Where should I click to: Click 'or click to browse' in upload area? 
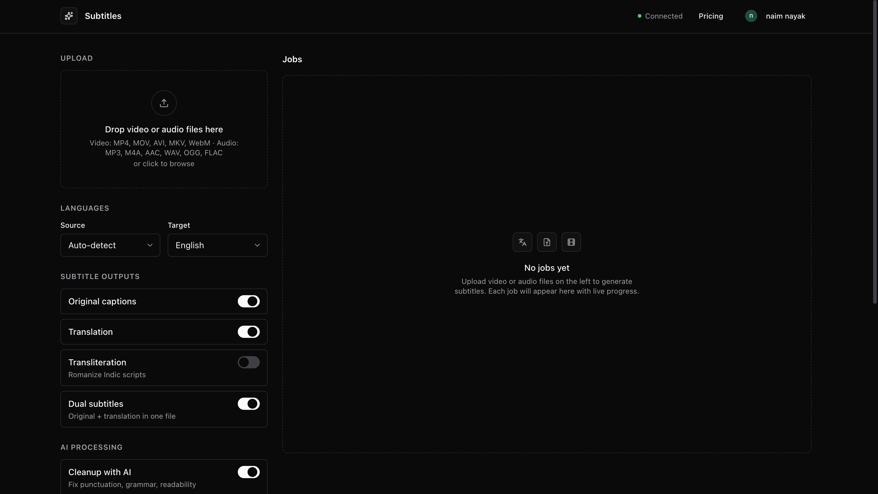tap(164, 164)
